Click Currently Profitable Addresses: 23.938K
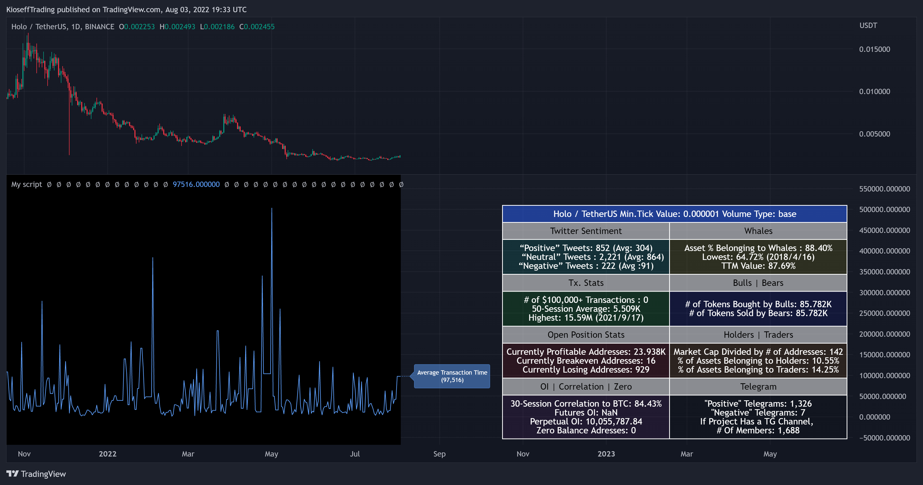Screen dimensions: 923x485 click(586, 352)
